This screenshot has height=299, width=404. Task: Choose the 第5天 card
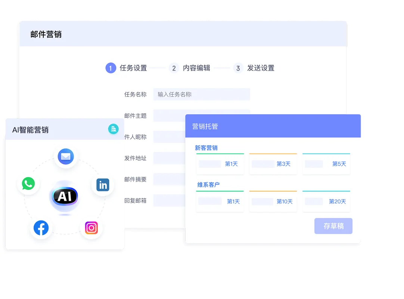(x=326, y=164)
